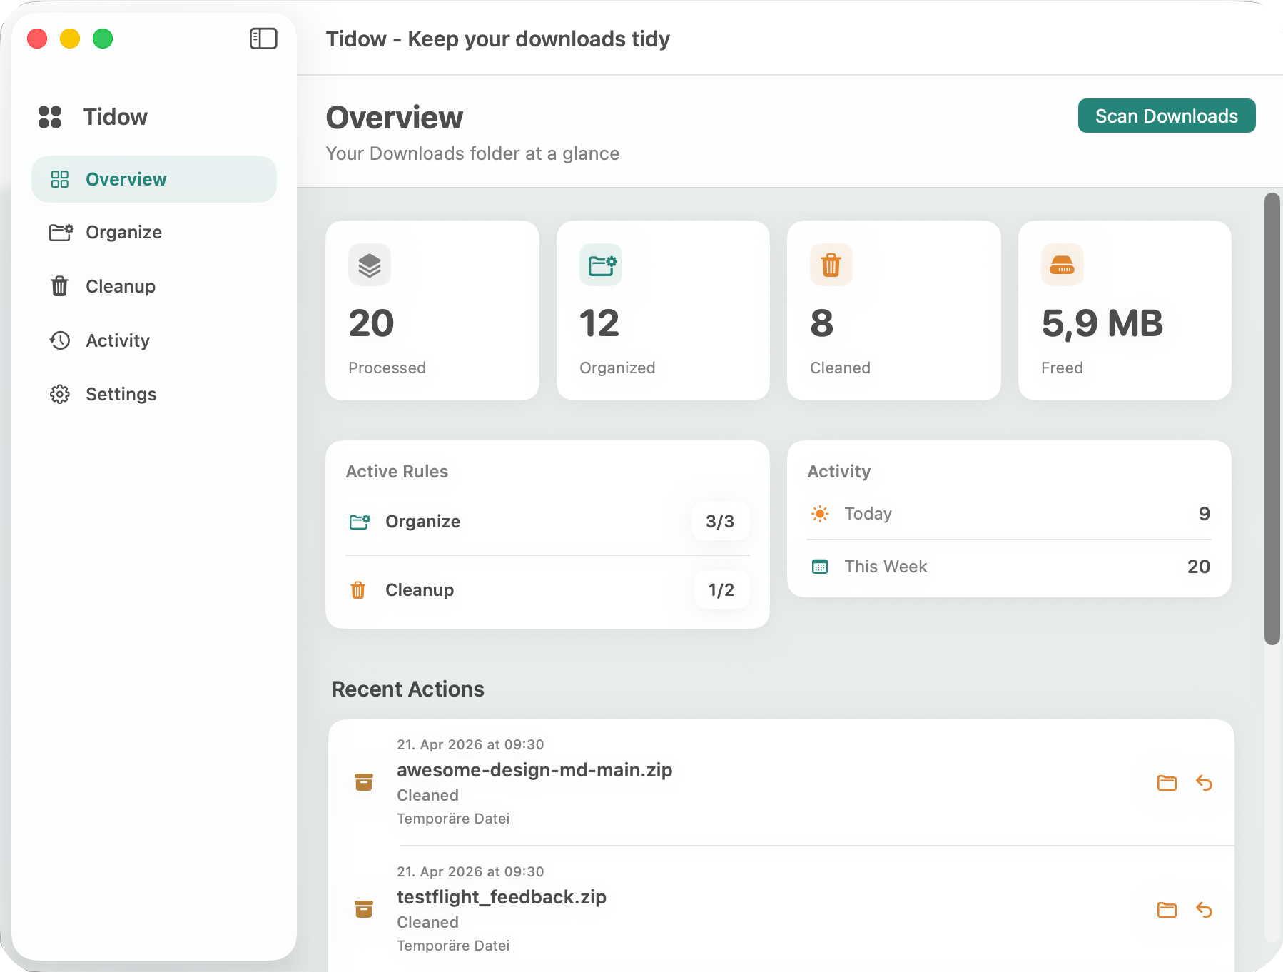Viewport: 1283px width, 972px height.
Task: Click the This Week calendar icon
Action: coord(820,567)
